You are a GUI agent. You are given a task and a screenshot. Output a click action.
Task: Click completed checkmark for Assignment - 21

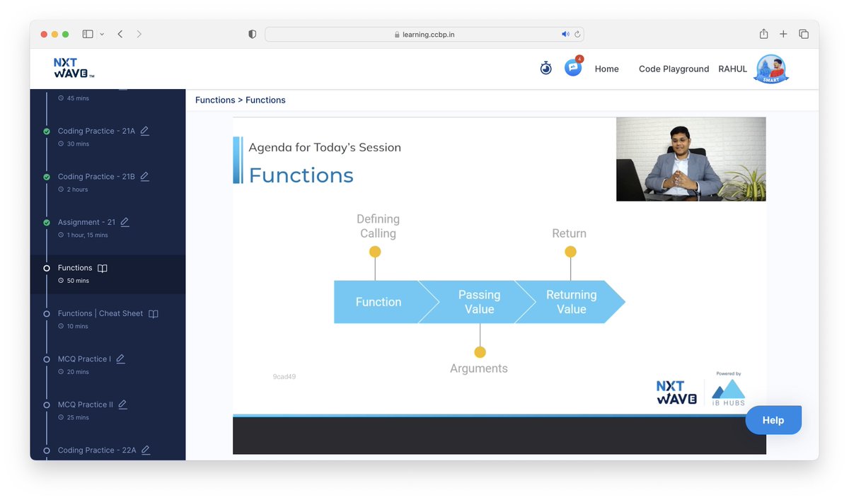pos(47,222)
